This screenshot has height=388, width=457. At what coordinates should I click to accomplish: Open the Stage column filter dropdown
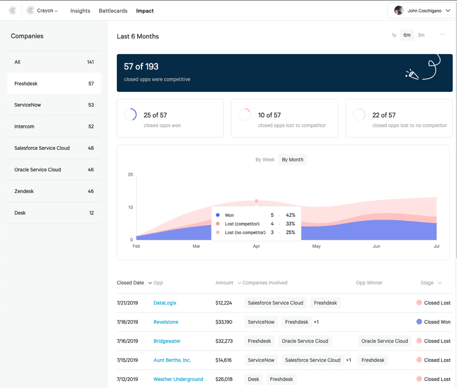pyautogui.click(x=440, y=283)
